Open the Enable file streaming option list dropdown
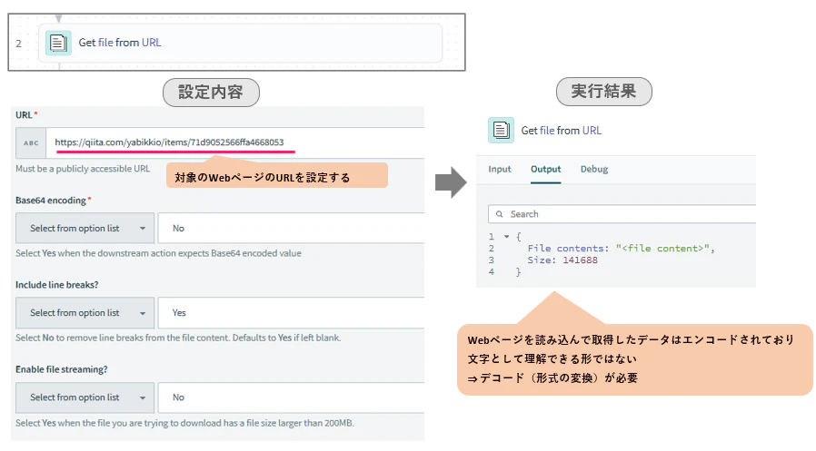 click(85, 397)
